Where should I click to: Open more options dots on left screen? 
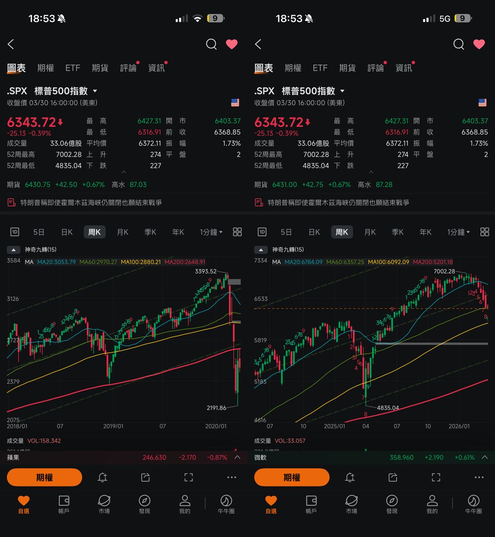point(231,477)
